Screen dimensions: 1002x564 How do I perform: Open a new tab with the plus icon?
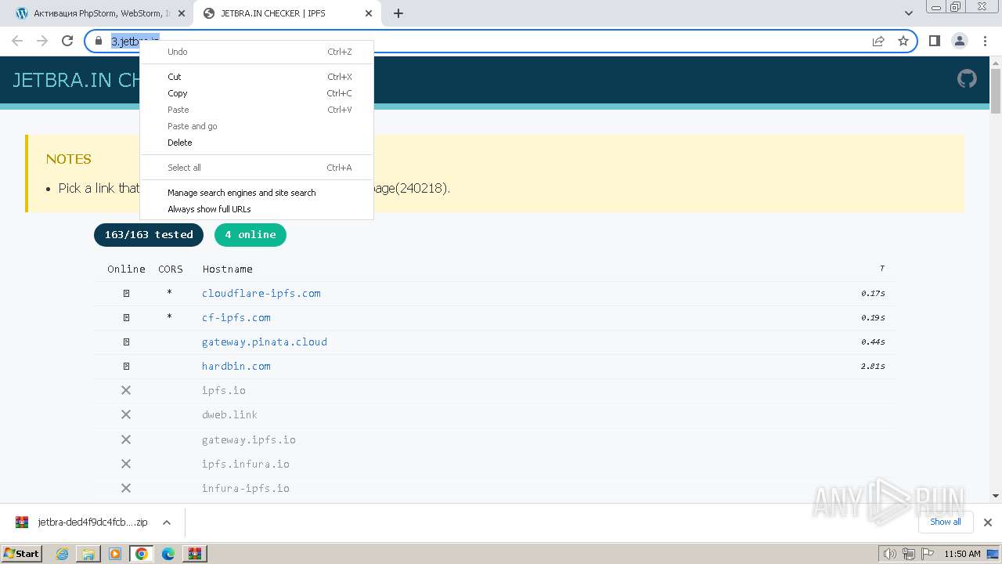[x=398, y=13]
